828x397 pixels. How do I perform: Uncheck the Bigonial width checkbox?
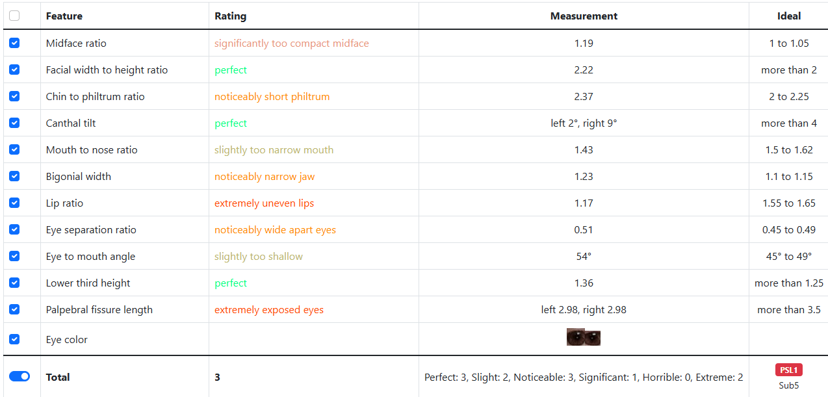(14, 176)
